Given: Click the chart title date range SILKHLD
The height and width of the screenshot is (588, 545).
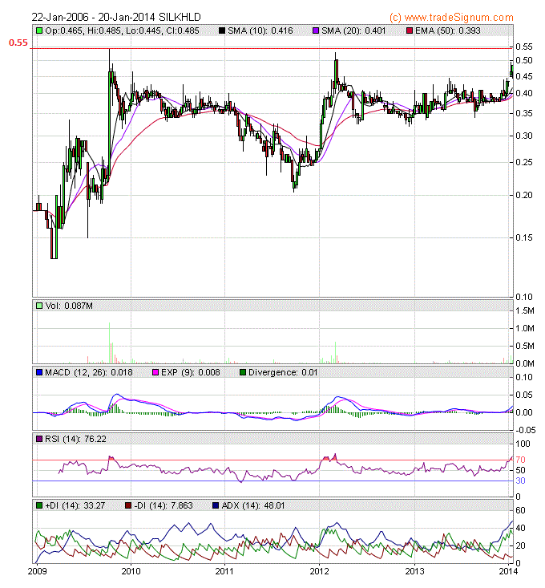Looking at the screenshot, I should [116, 18].
